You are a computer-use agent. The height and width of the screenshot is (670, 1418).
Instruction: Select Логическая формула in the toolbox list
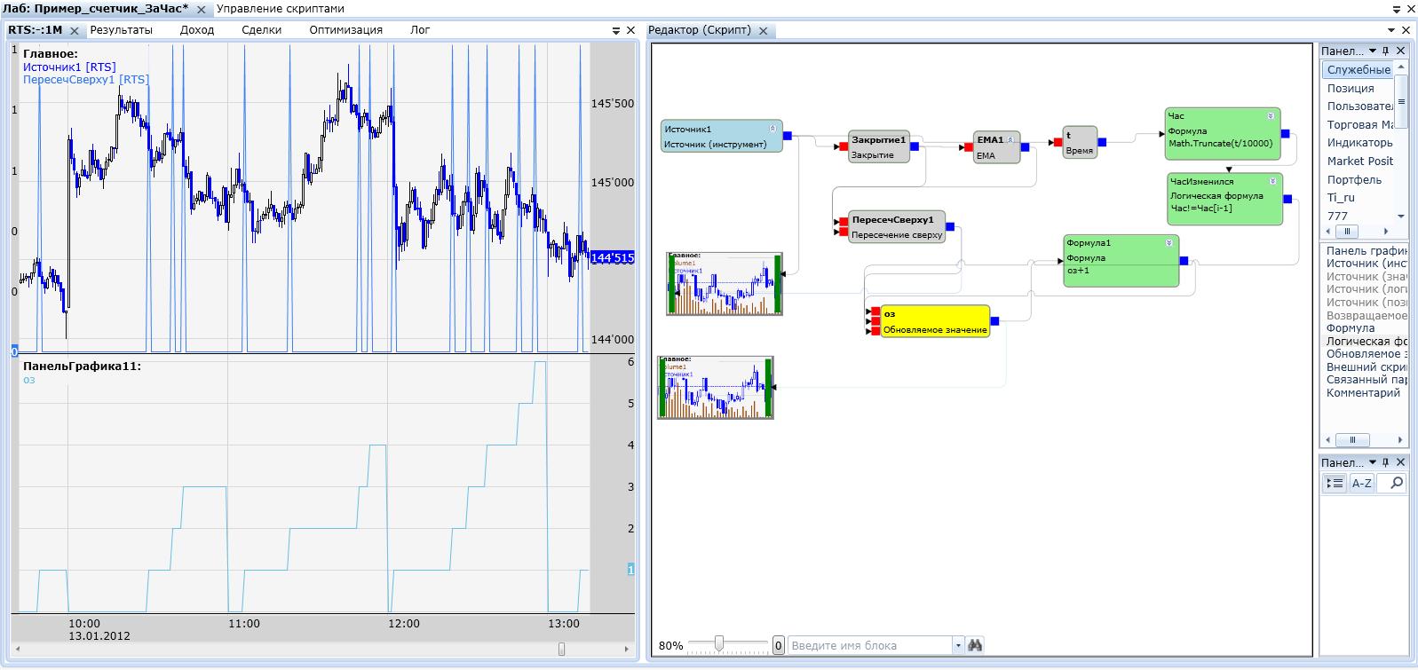point(1366,341)
